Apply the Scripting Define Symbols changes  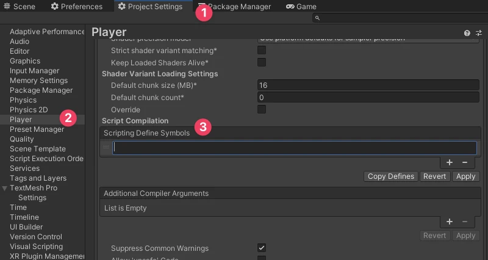pos(465,176)
